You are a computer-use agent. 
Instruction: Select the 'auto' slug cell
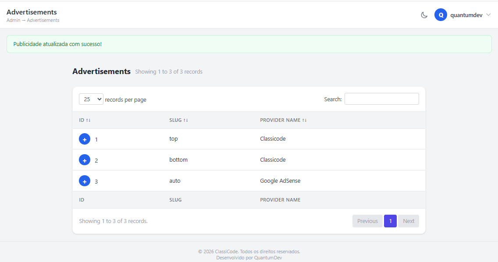coord(174,181)
